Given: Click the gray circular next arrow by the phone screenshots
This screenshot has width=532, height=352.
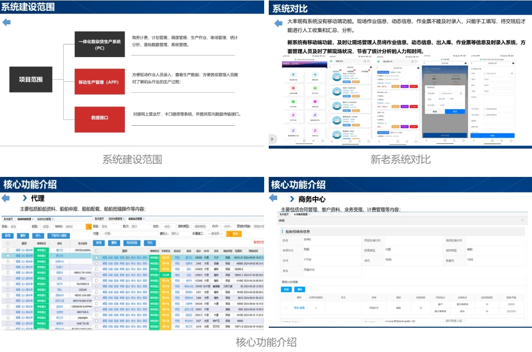Looking at the screenshot, I should point(272,139).
